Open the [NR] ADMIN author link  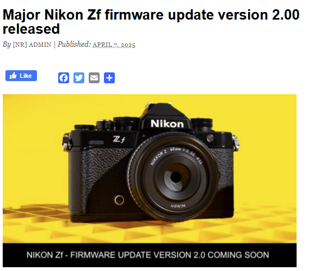tap(32, 45)
